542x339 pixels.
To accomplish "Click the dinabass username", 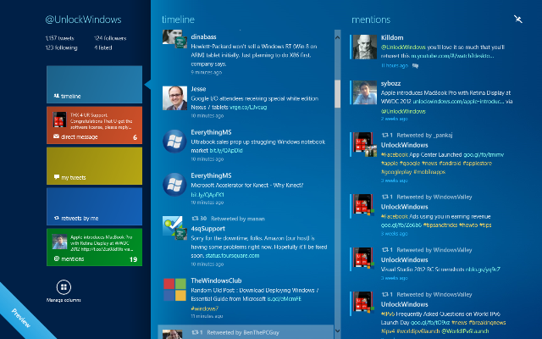I will click(203, 36).
